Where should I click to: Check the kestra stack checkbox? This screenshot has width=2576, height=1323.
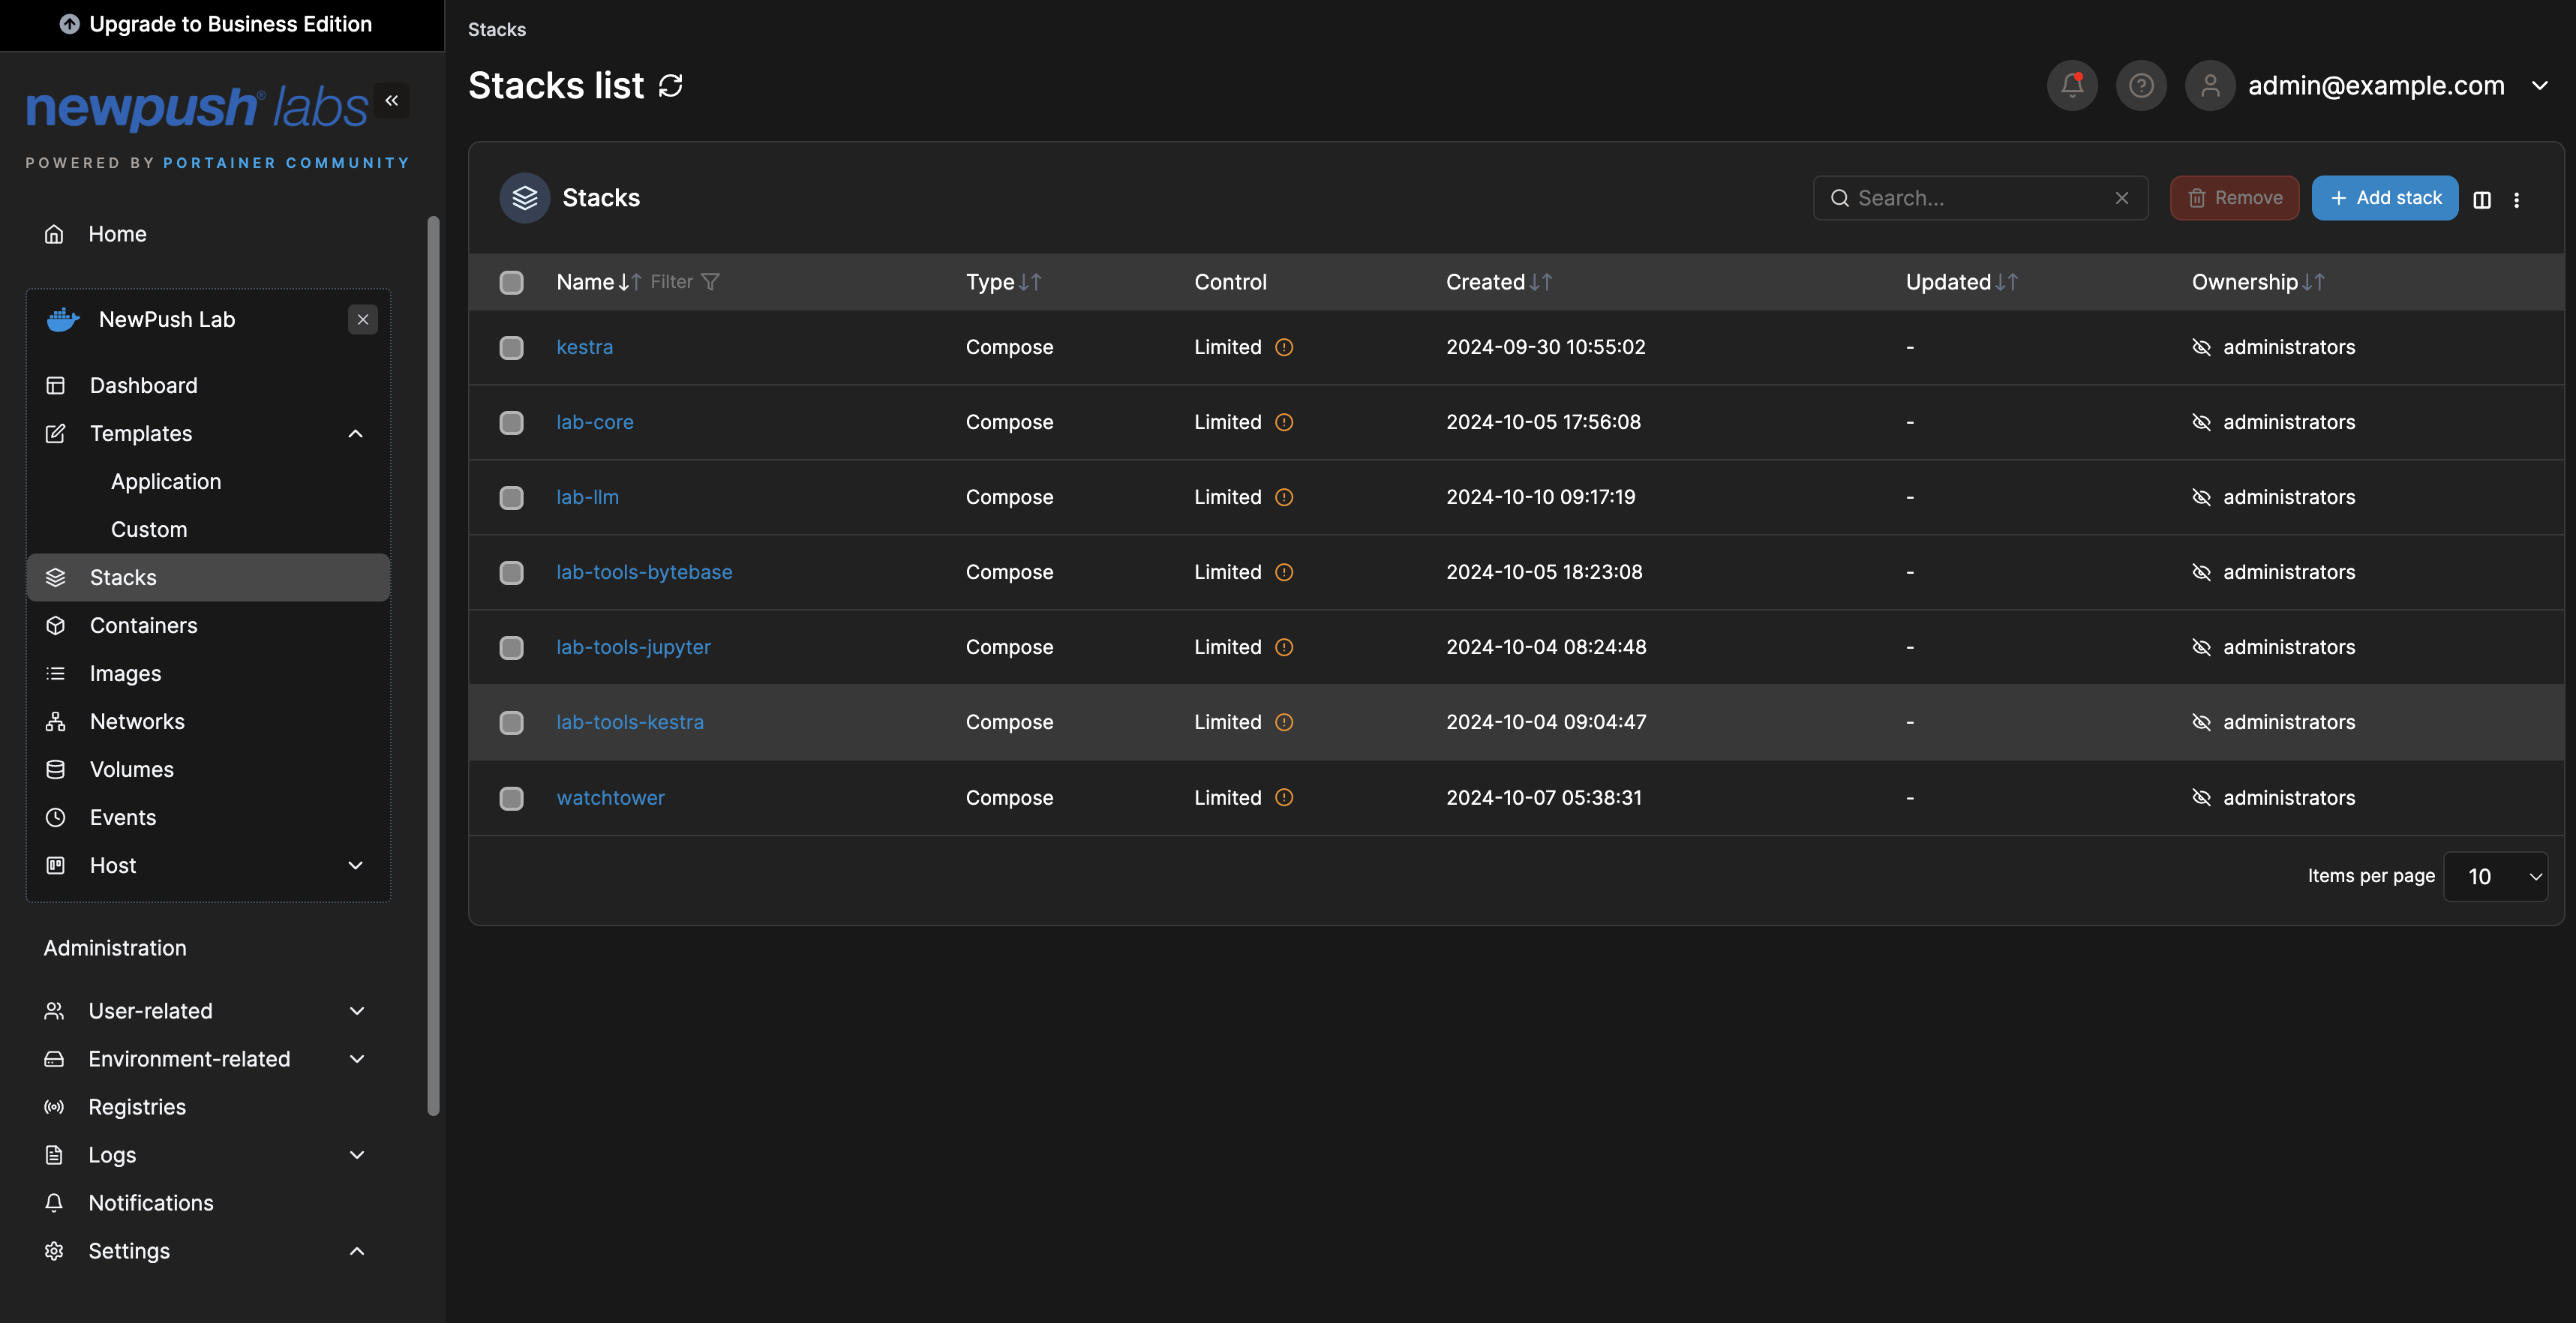click(x=511, y=347)
